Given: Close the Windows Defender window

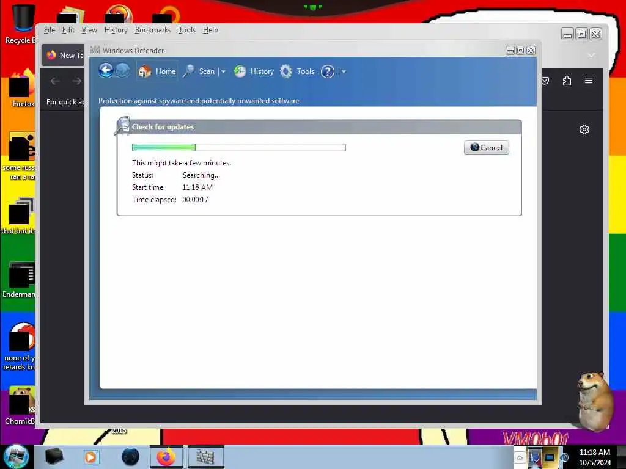Looking at the screenshot, I should [x=531, y=50].
